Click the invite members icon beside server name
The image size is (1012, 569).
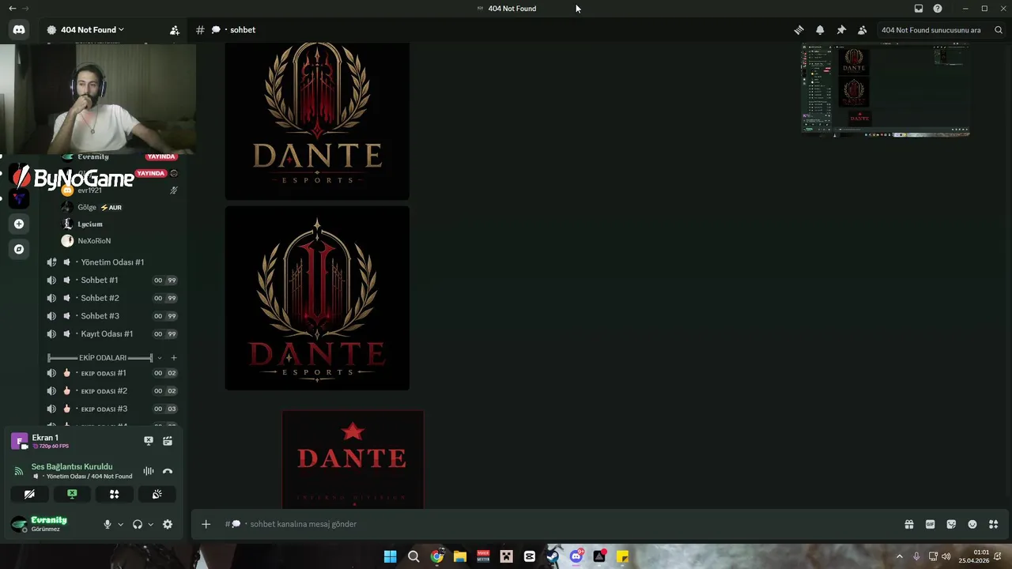click(x=175, y=30)
